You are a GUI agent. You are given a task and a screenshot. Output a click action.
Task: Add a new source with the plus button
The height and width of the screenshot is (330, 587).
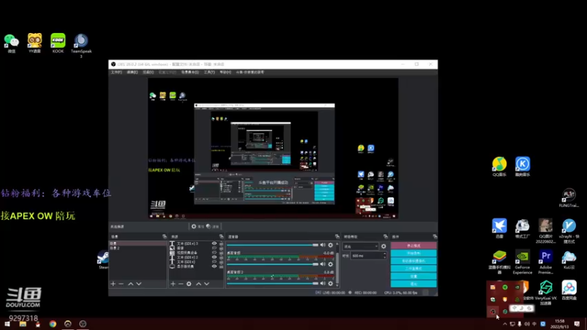[173, 284]
